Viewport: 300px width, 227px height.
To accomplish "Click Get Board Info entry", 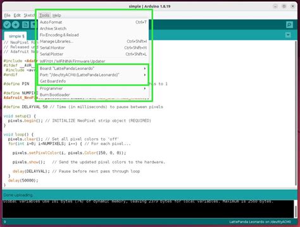I will click(93, 81).
